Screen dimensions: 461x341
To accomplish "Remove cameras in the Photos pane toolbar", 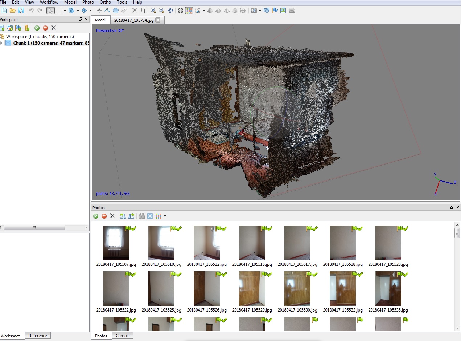I will point(112,216).
